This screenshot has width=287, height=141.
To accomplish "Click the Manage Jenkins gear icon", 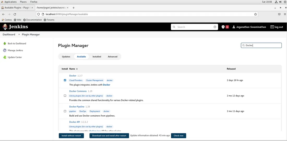I will (5, 50).
